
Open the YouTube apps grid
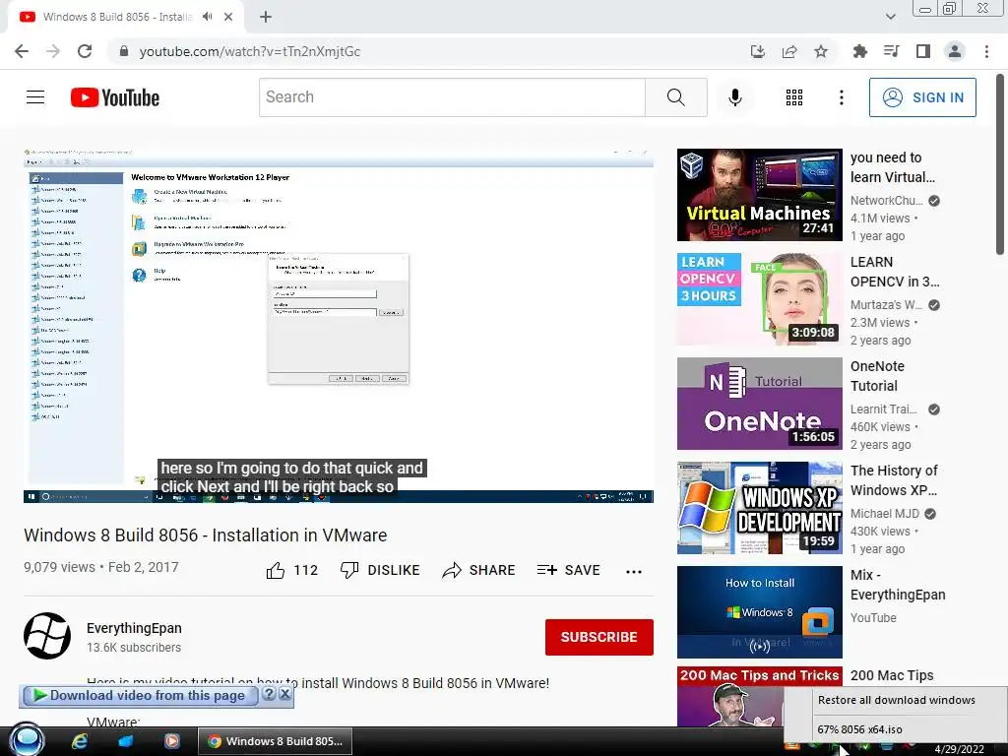(794, 97)
